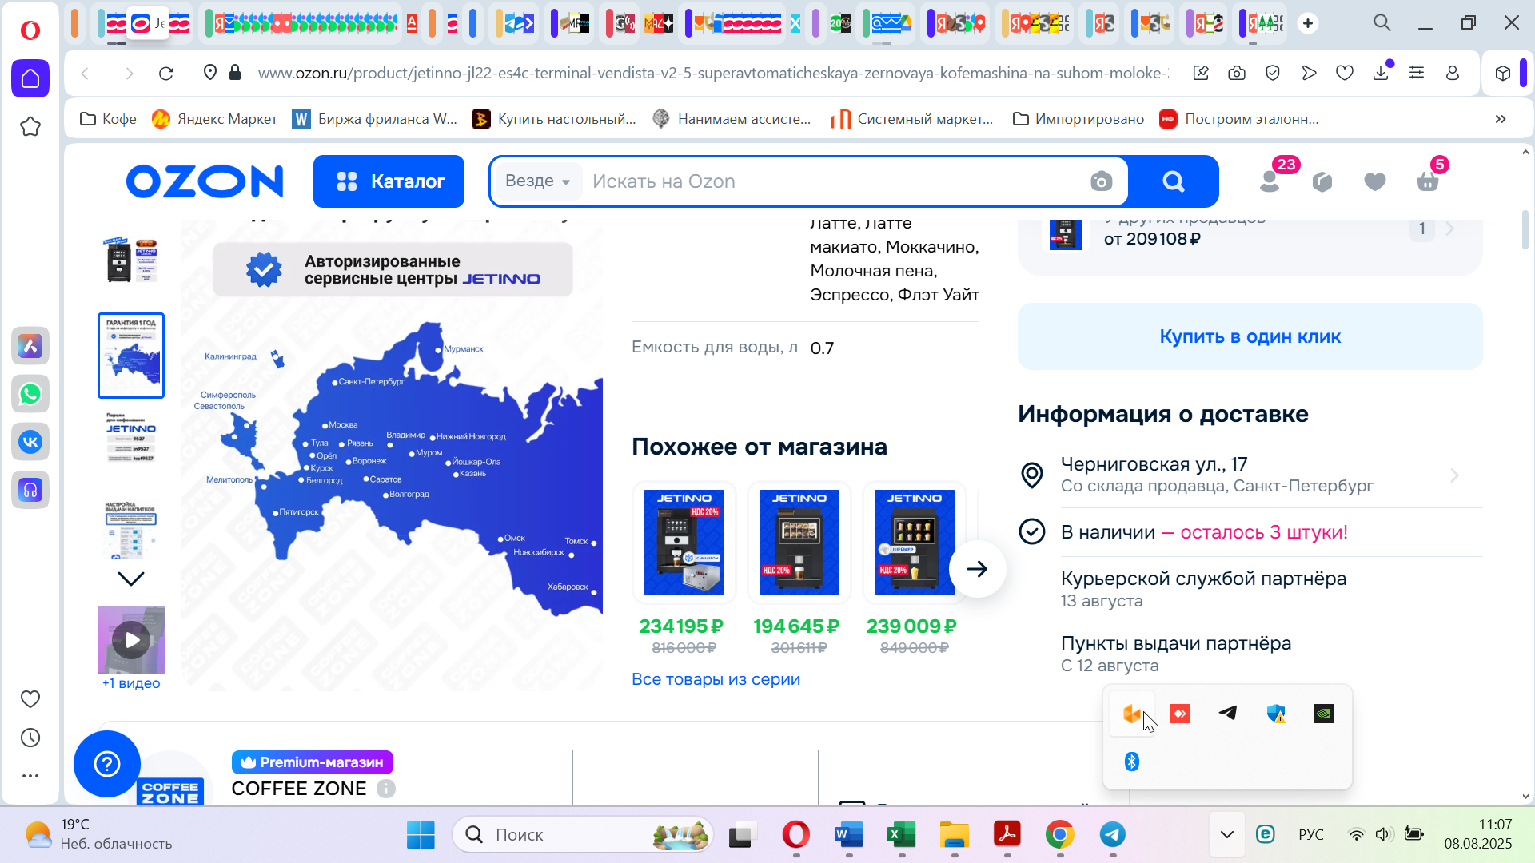1535x863 pixels.
Task: Open downloads icon in address bar
Action: click(1381, 74)
